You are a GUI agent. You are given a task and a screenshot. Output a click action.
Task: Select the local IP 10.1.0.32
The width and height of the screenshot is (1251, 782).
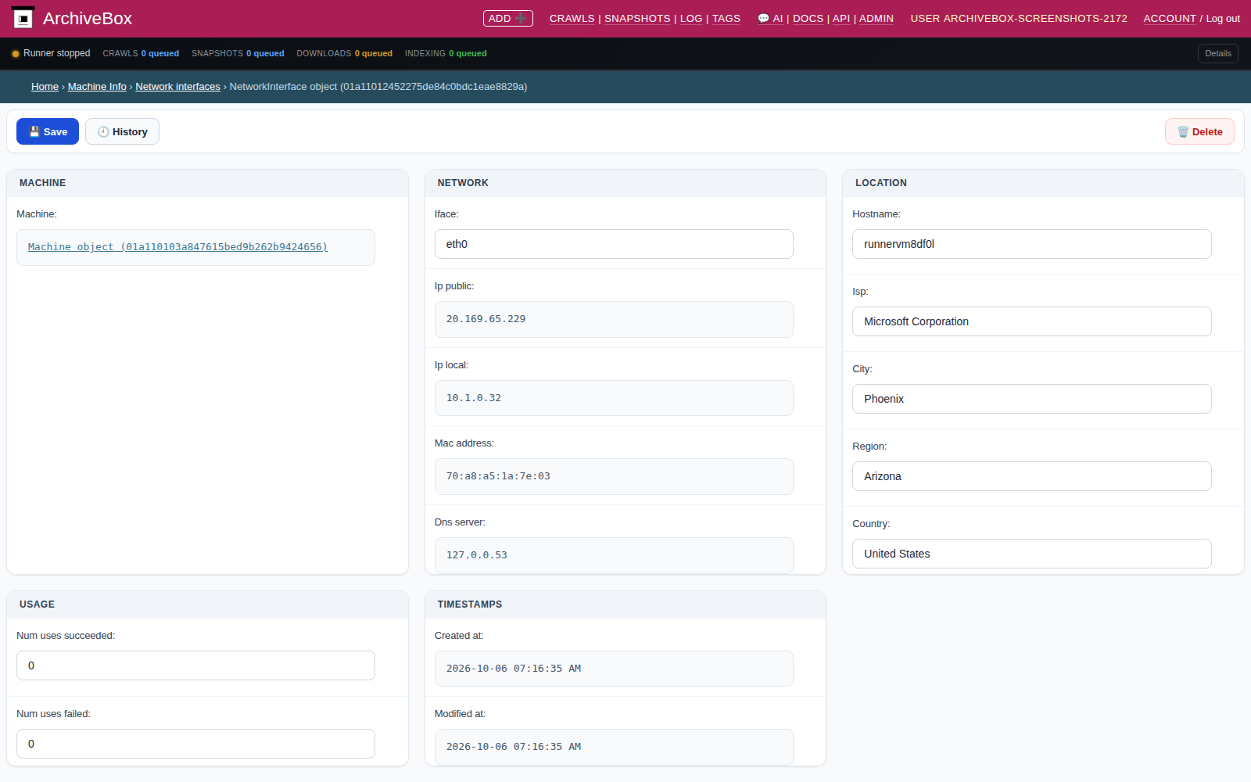point(474,398)
